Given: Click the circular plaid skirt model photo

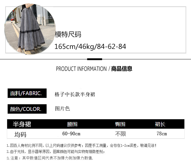Looking at the screenshot, I should [x=30, y=29].
